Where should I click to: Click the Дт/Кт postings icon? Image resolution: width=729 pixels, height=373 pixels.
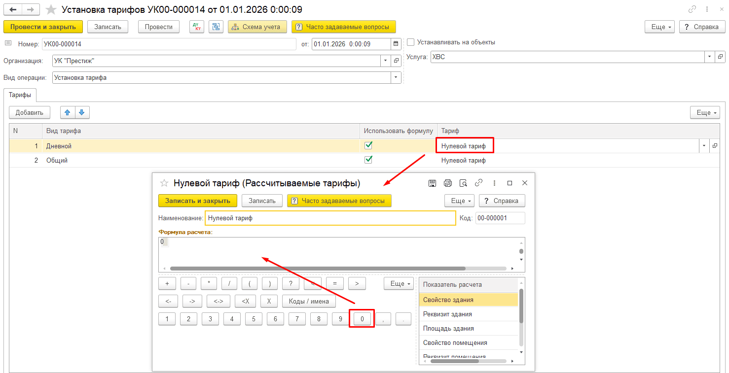pos(197,27)
